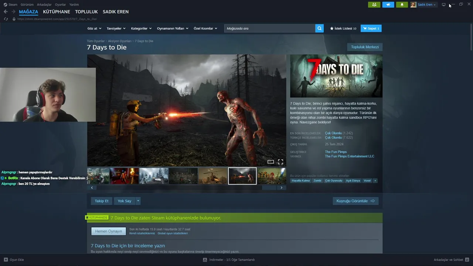This screenshot has height=266, width=473.
Task: Toggle theater mode on screenshot viewer
Action: point(270,162)
